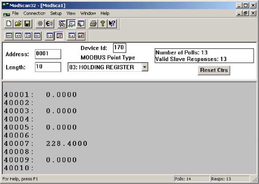Open About via the yellow question mark icon
Screen dimensions: 259x184
[x=103, y=23]
